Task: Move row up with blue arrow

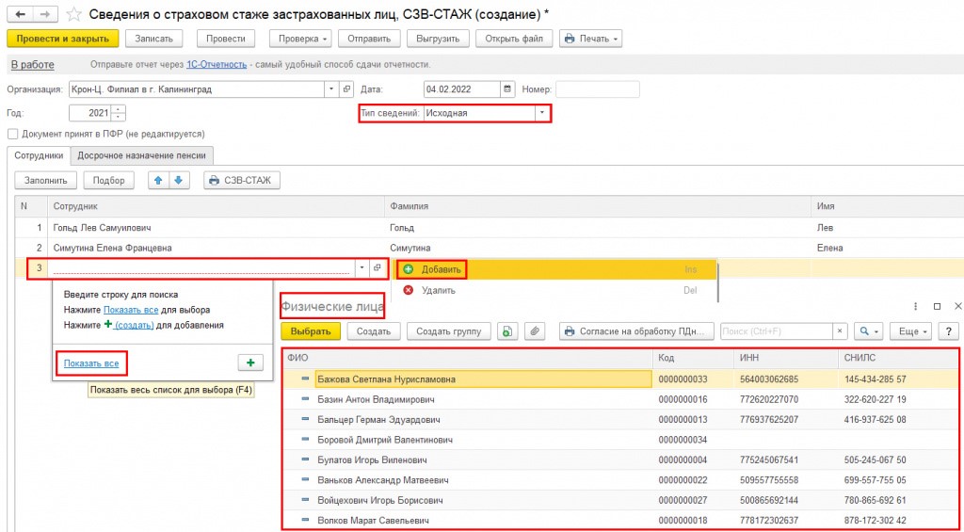Action: [x=158, y=180]
